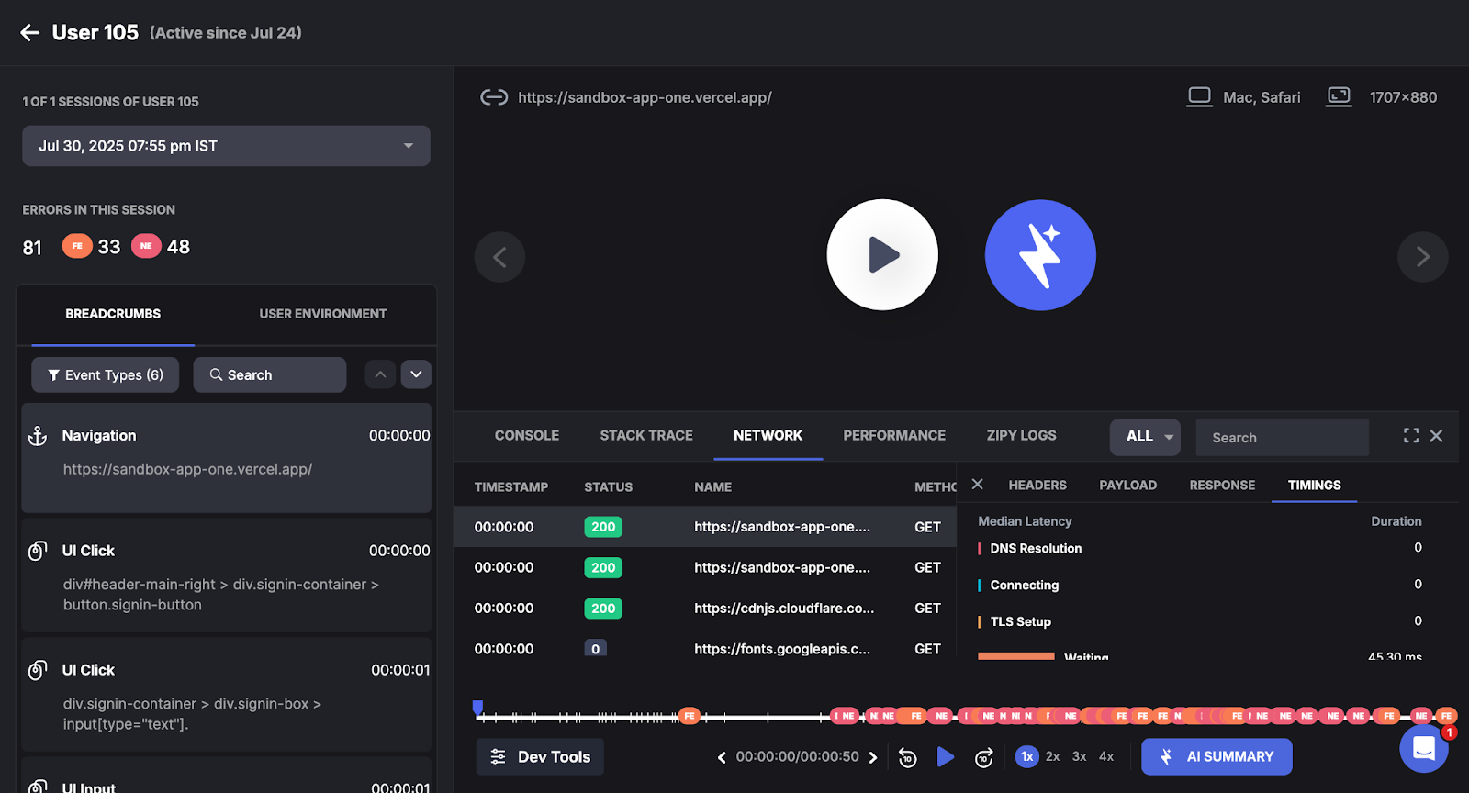The width and height of the screenshot is (1469, 793).
Task: Click the first FE marker on the timeline
Action: click(690, 716)
